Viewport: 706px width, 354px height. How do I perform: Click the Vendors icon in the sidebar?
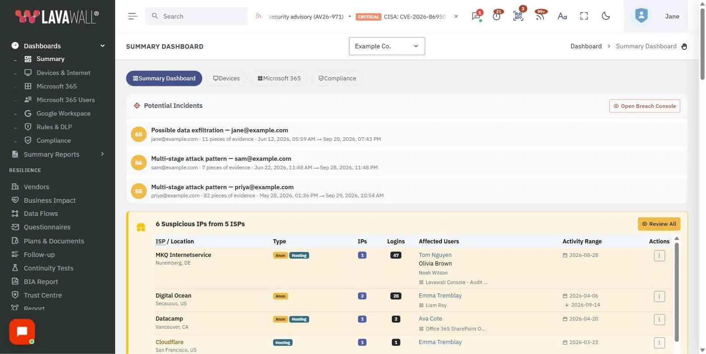tap(15, 186)
